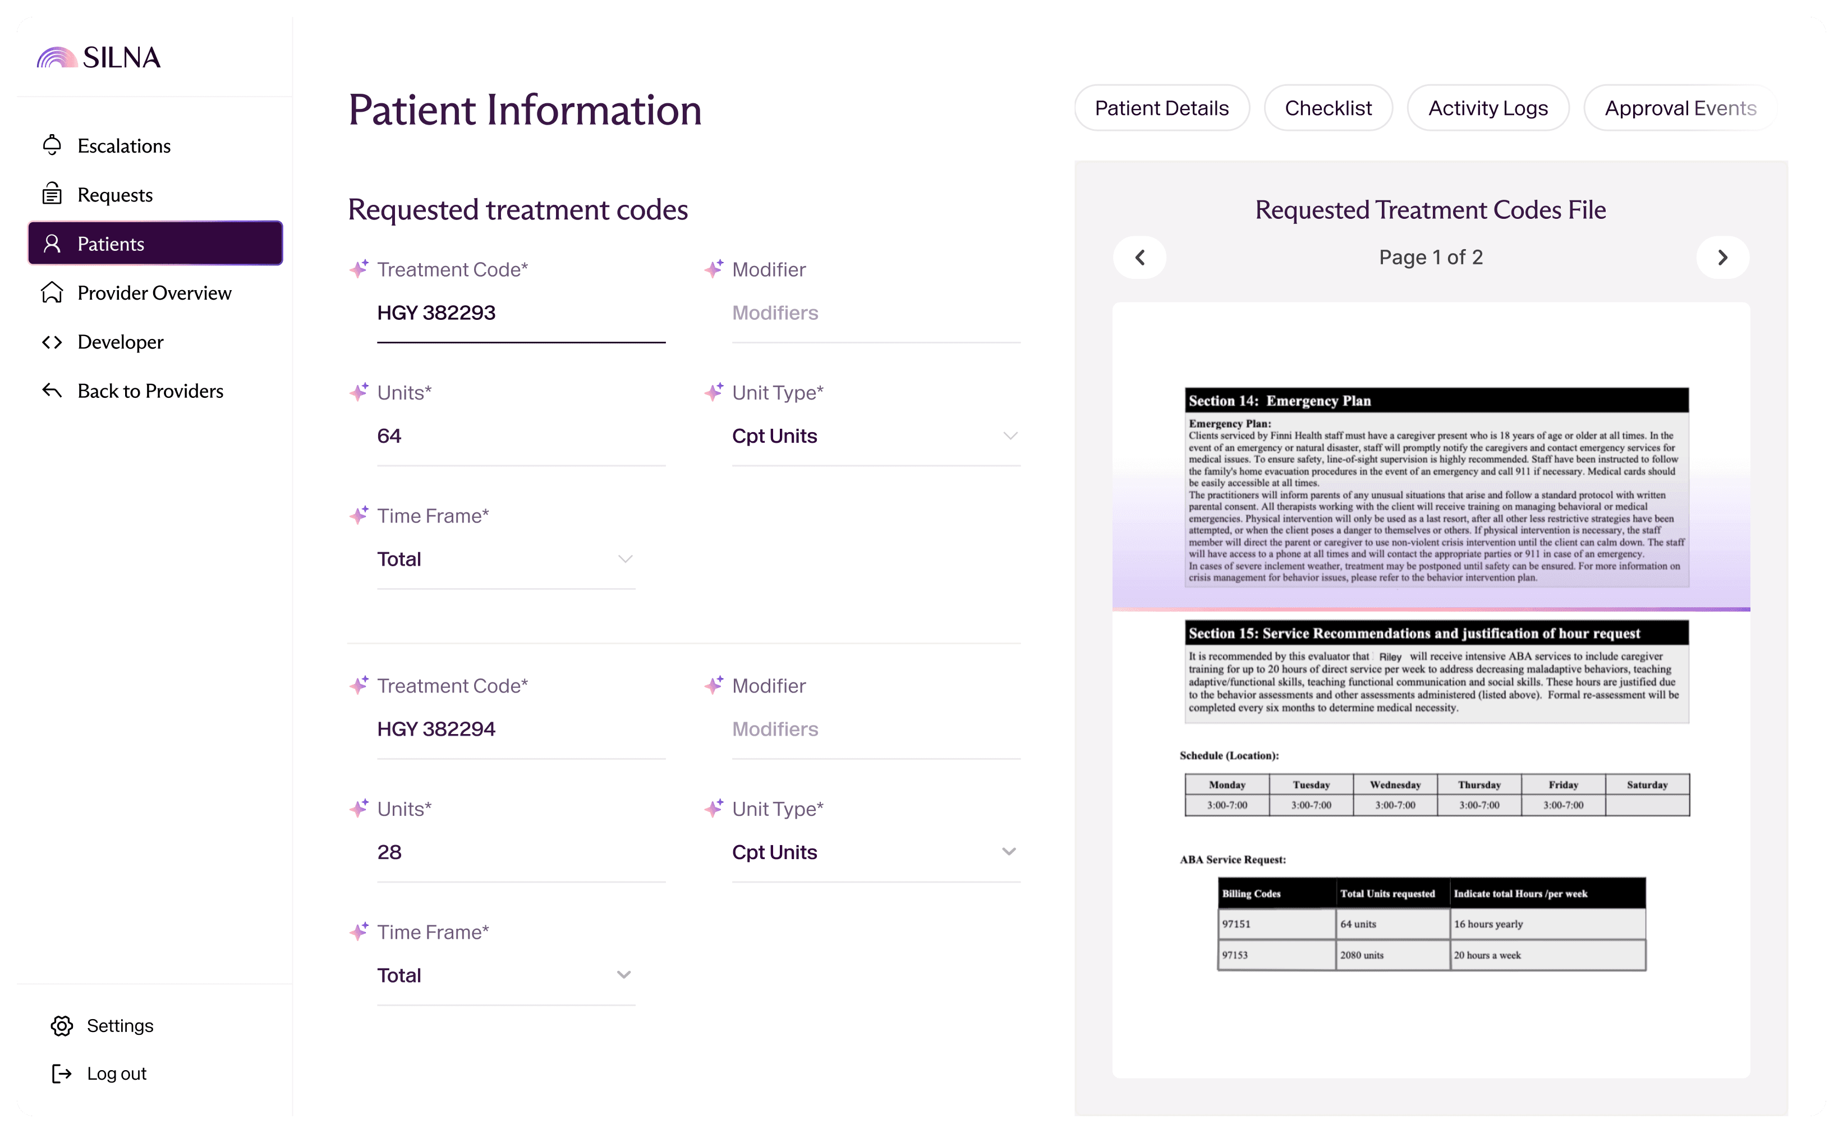This screenshot has width=1843, height=1133.
Task: Click sparkle icon beside first Treatment Code
Action: [359, 268]
